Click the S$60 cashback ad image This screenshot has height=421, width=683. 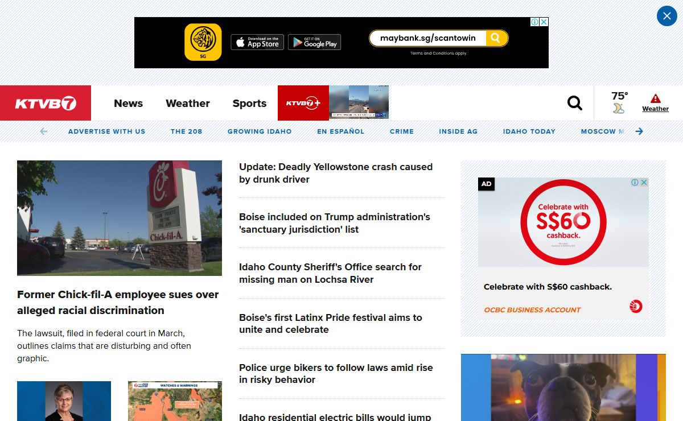click(563, 222)
